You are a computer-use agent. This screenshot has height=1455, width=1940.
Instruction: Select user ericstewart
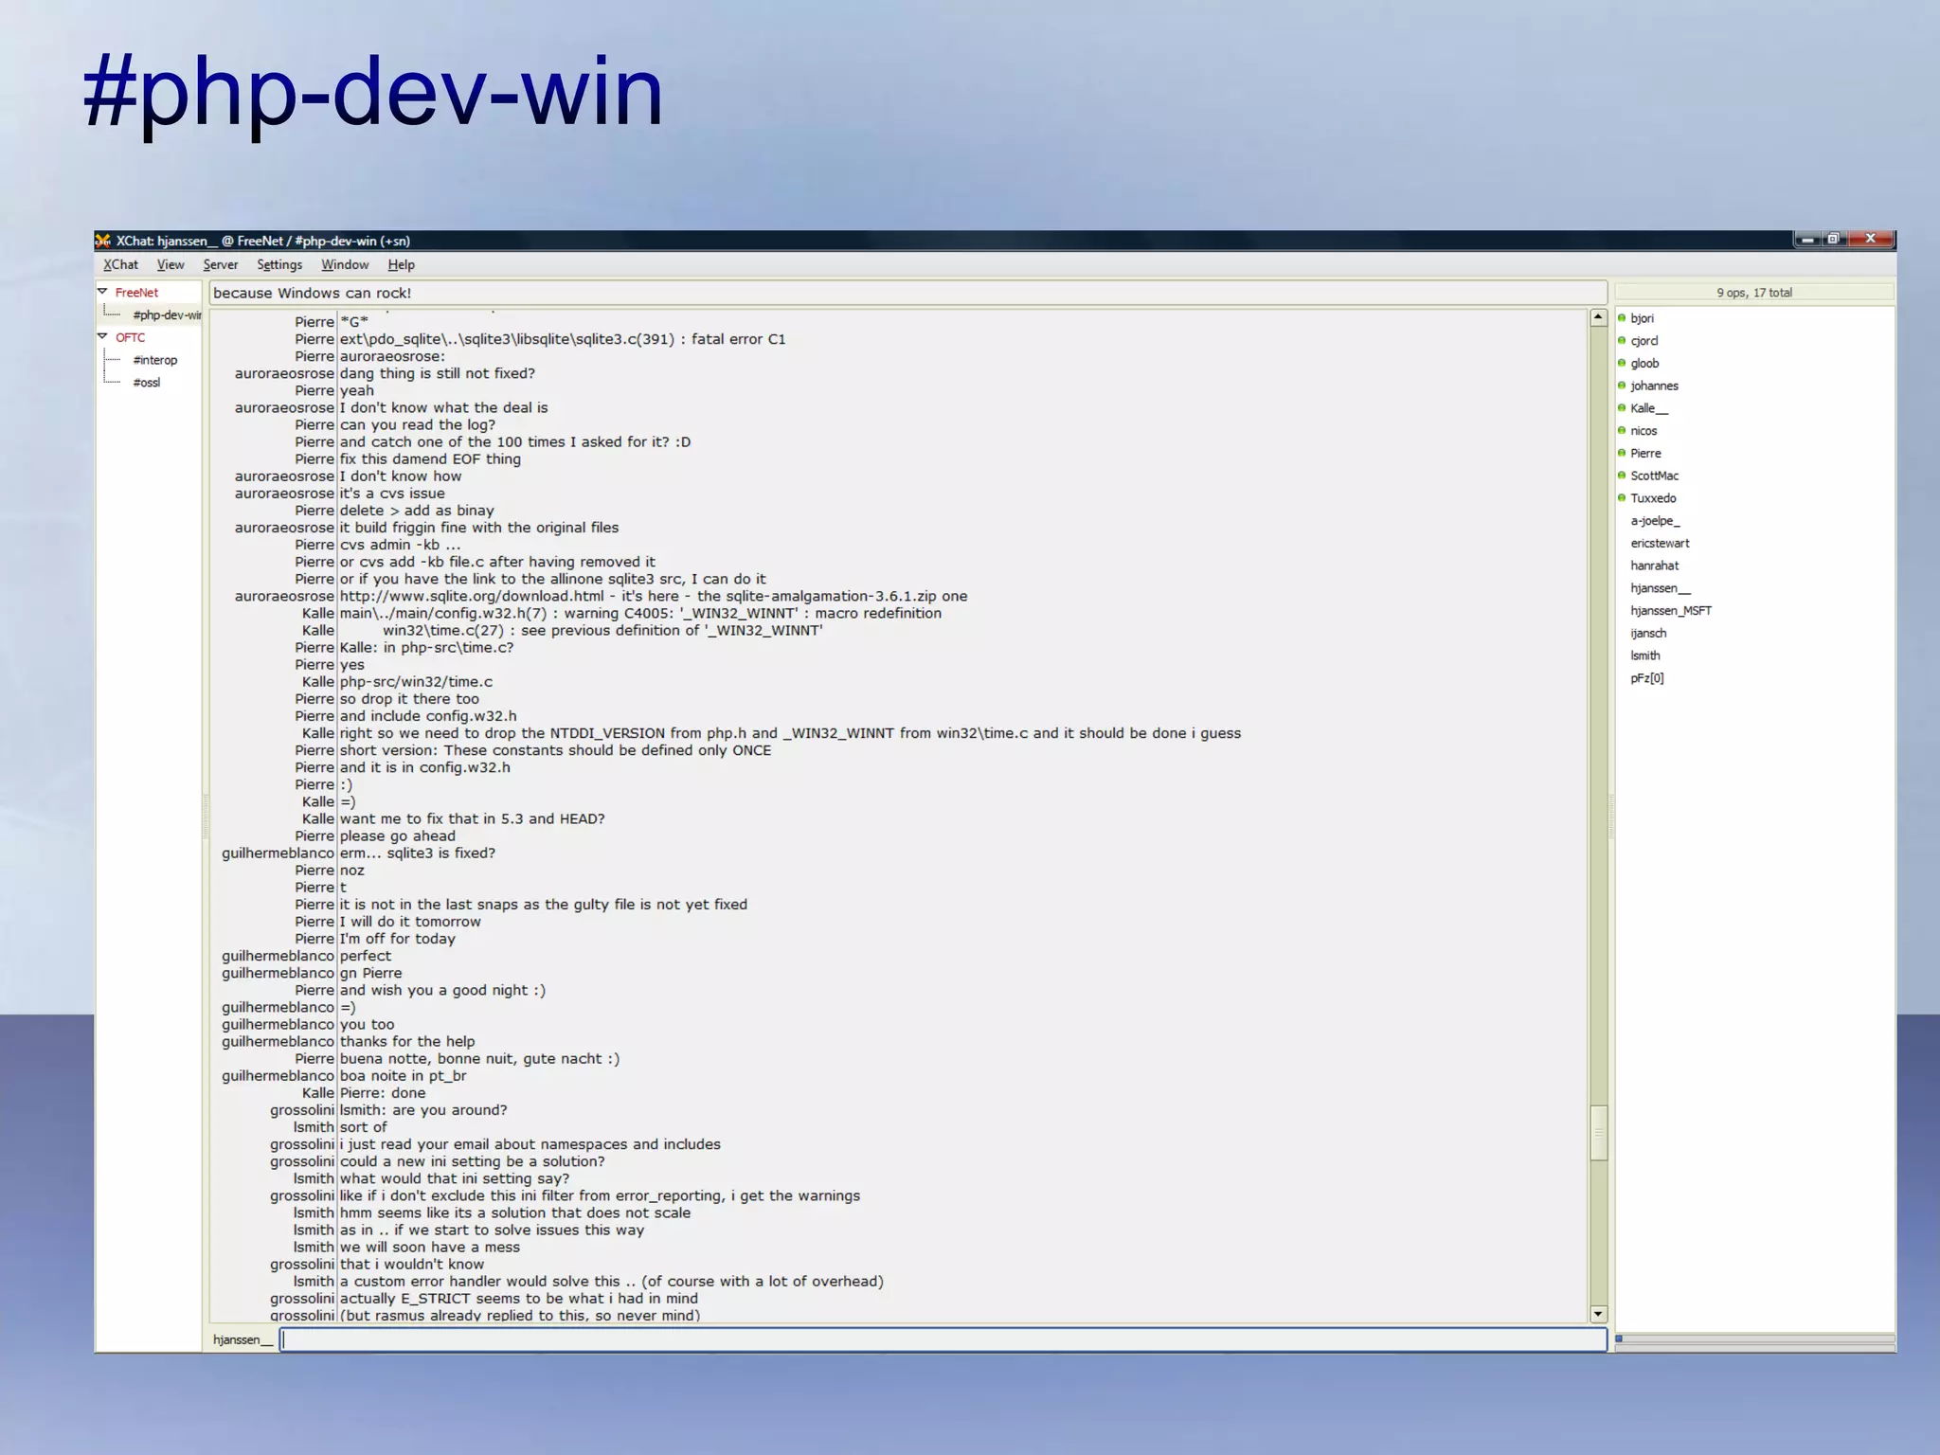pyautogui.click(x=1660, y=544)
